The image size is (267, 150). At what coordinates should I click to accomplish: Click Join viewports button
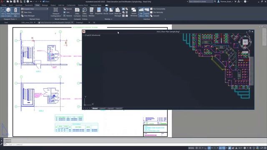point(67,12)
